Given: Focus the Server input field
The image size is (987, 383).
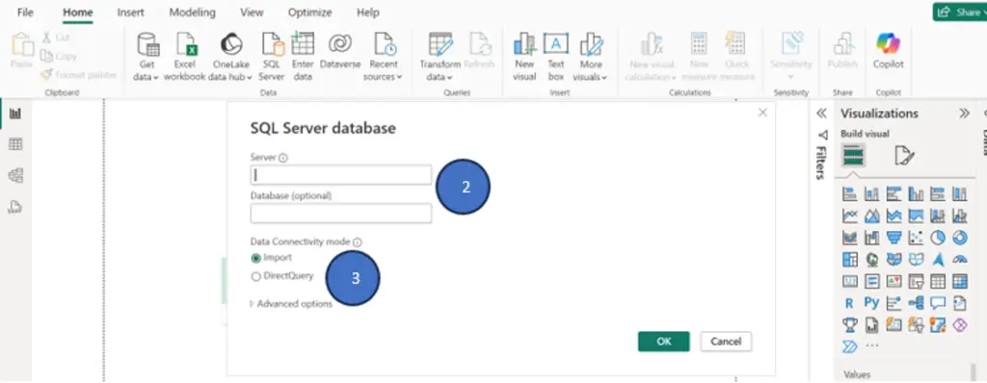Looking at the screenshot, I should 341,175.
